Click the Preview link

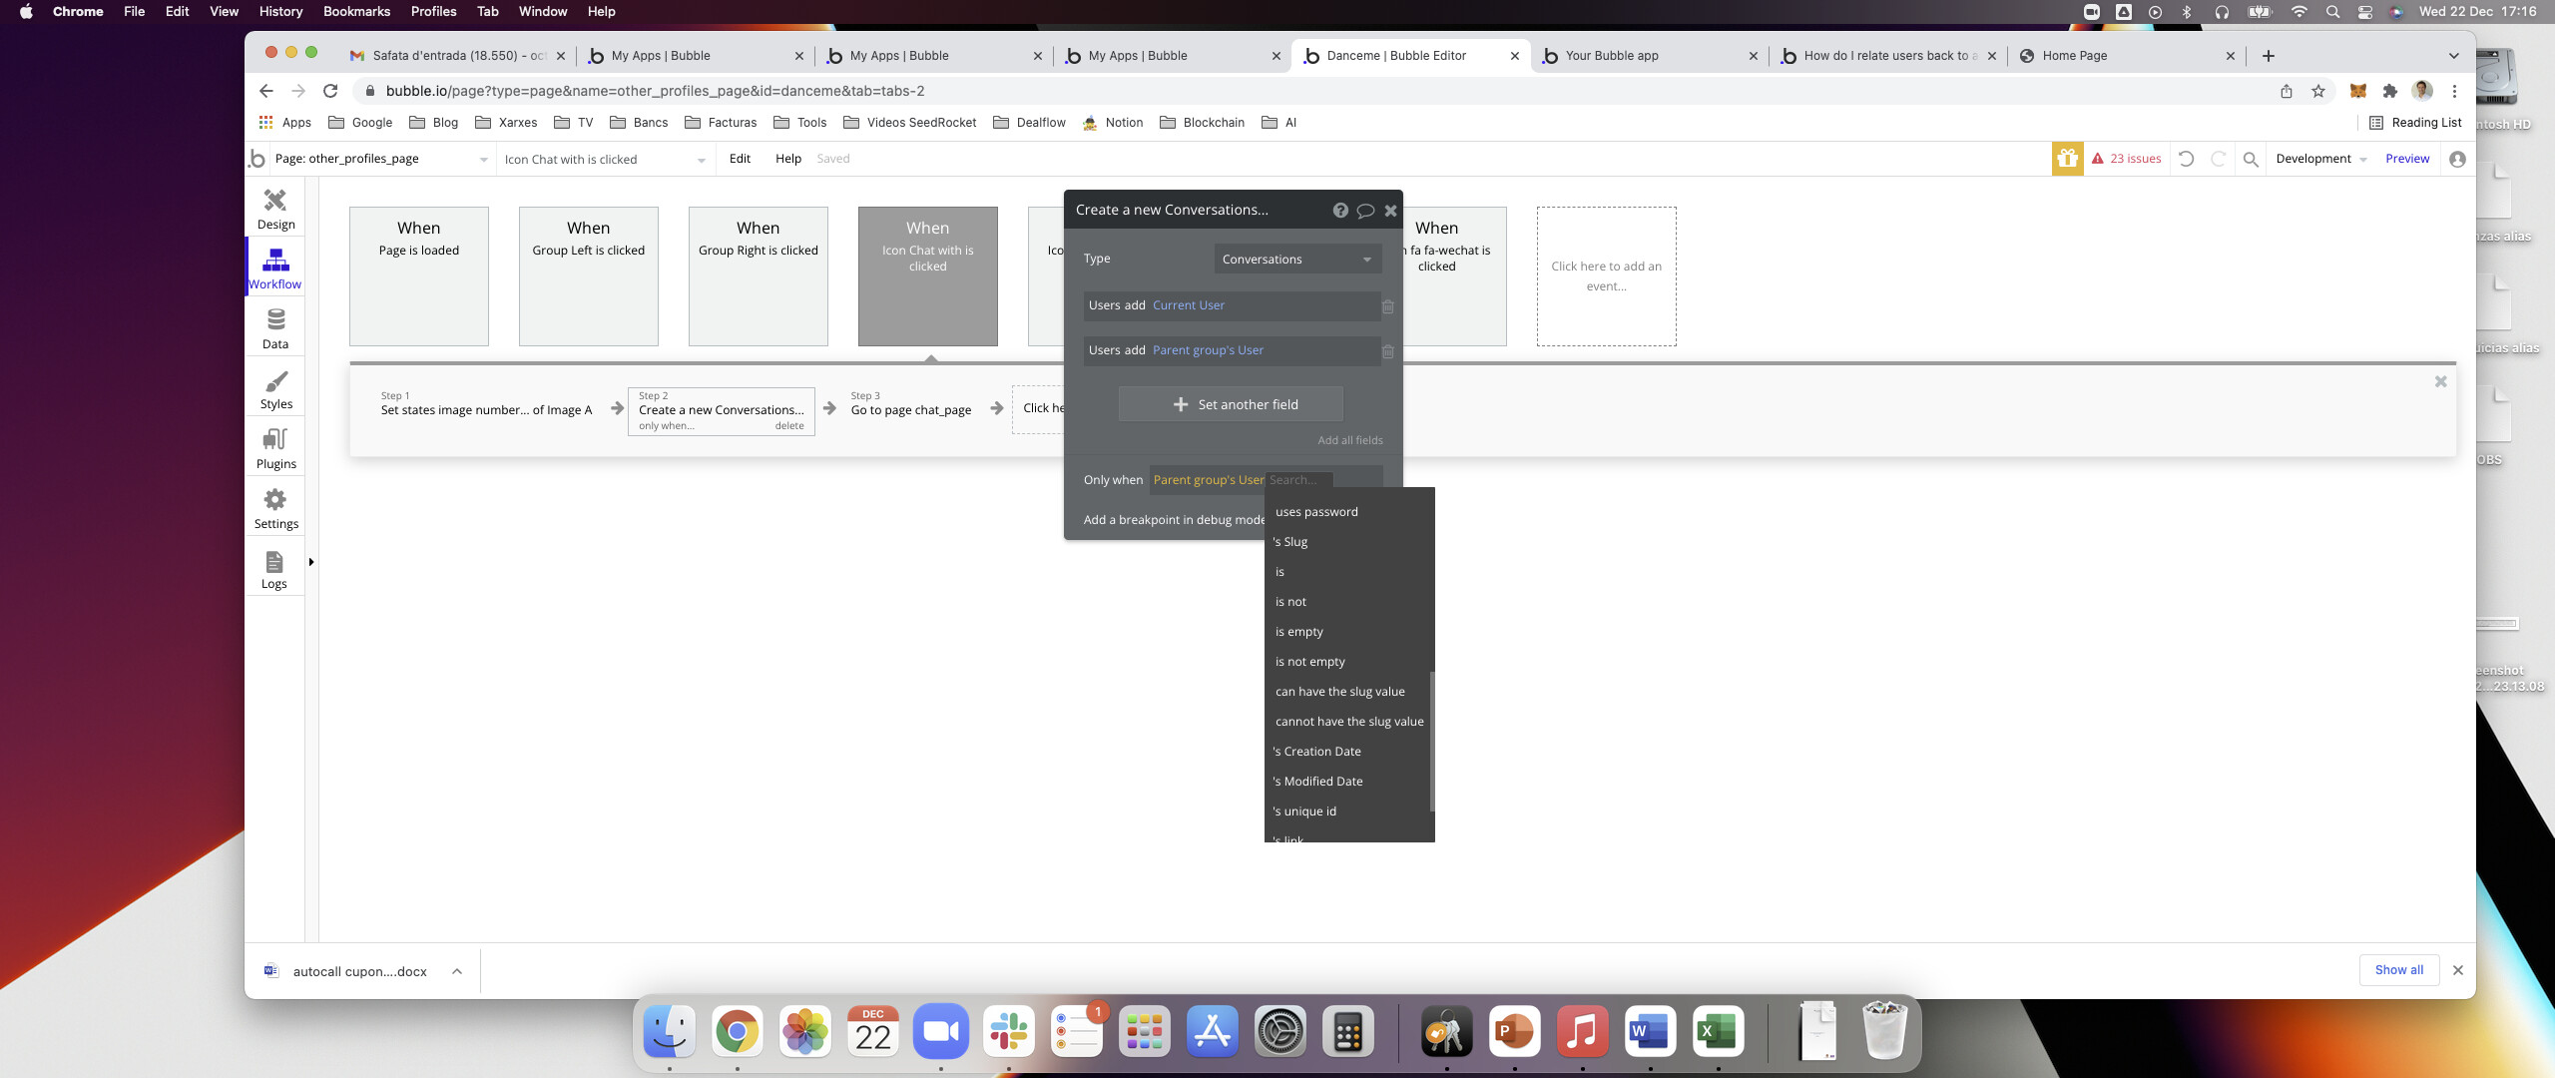tap(2406, 159)
